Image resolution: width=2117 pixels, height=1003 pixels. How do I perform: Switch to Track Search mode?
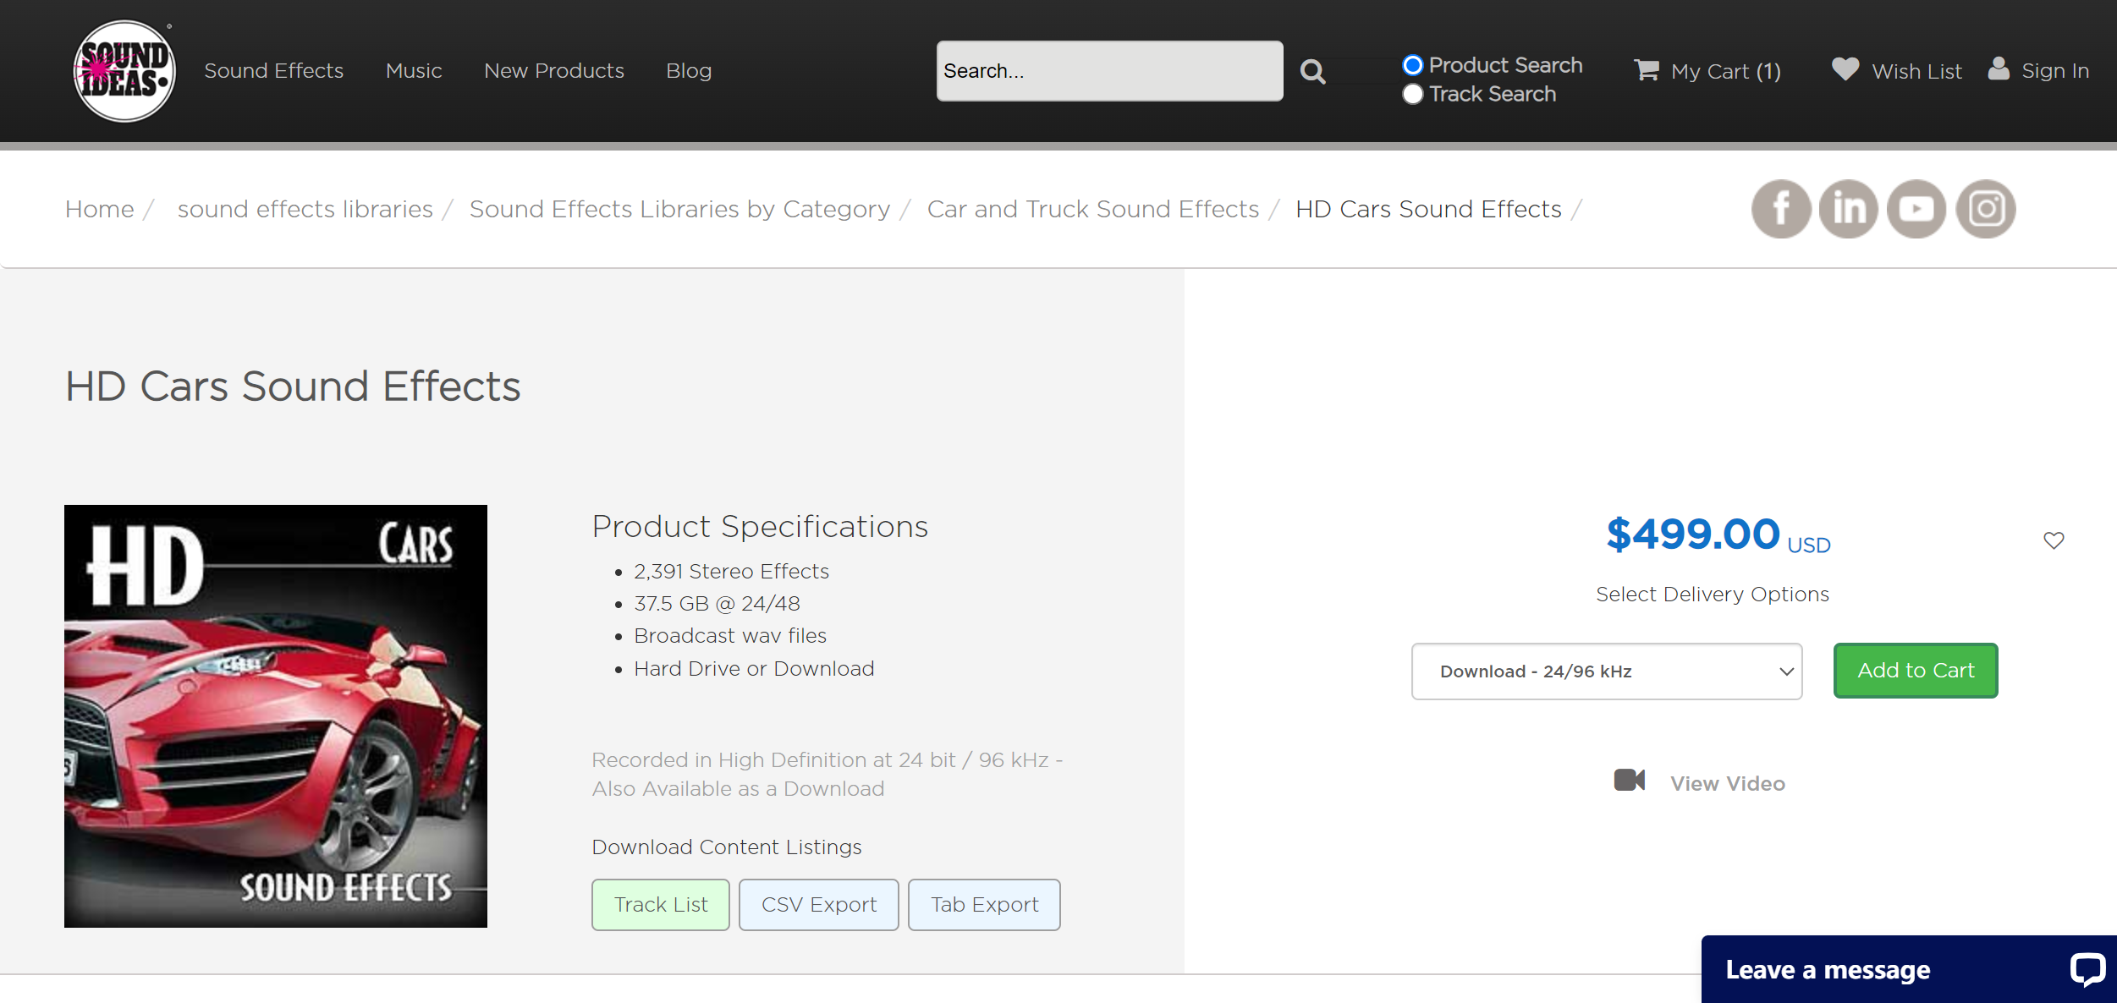tap(1412, 94)
